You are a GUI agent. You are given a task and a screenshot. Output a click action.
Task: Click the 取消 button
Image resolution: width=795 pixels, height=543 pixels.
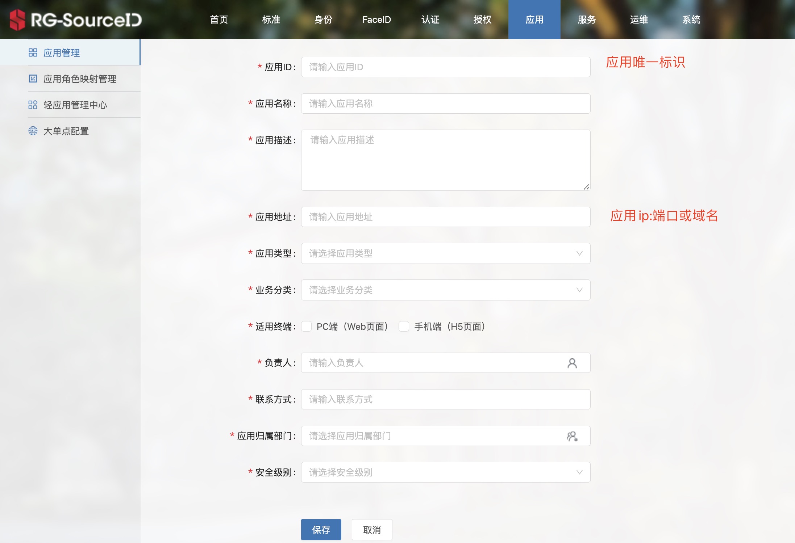coord(372,530)
